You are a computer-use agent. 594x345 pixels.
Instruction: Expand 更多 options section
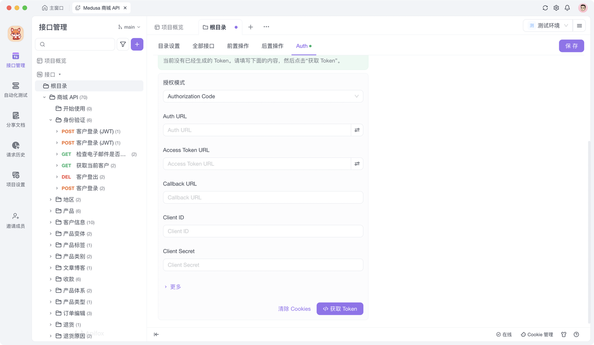click(x=173, y=287)
